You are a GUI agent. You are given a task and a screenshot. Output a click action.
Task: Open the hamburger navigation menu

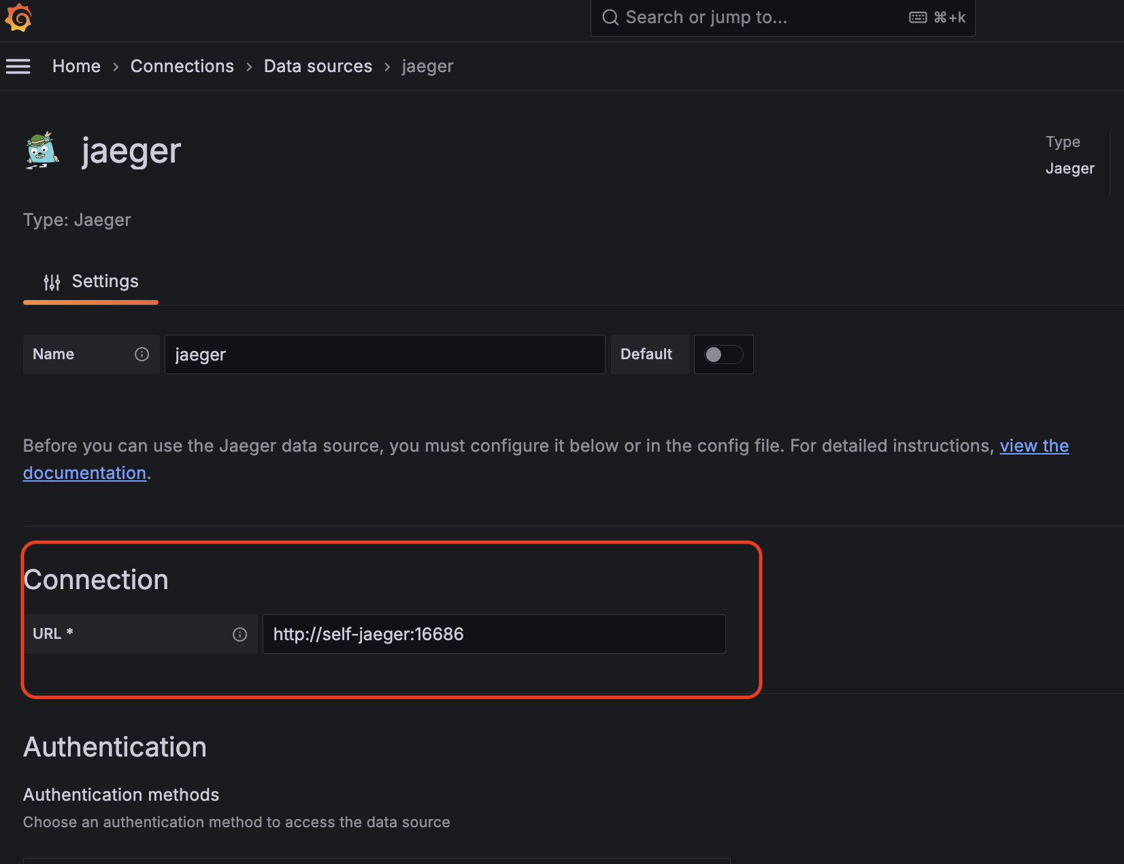18,66
